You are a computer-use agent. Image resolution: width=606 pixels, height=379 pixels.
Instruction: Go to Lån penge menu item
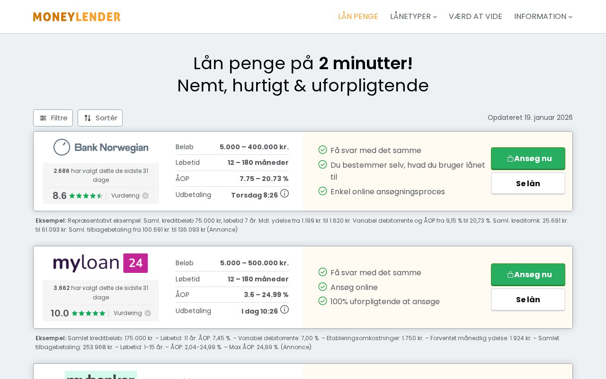click(358, 17)
